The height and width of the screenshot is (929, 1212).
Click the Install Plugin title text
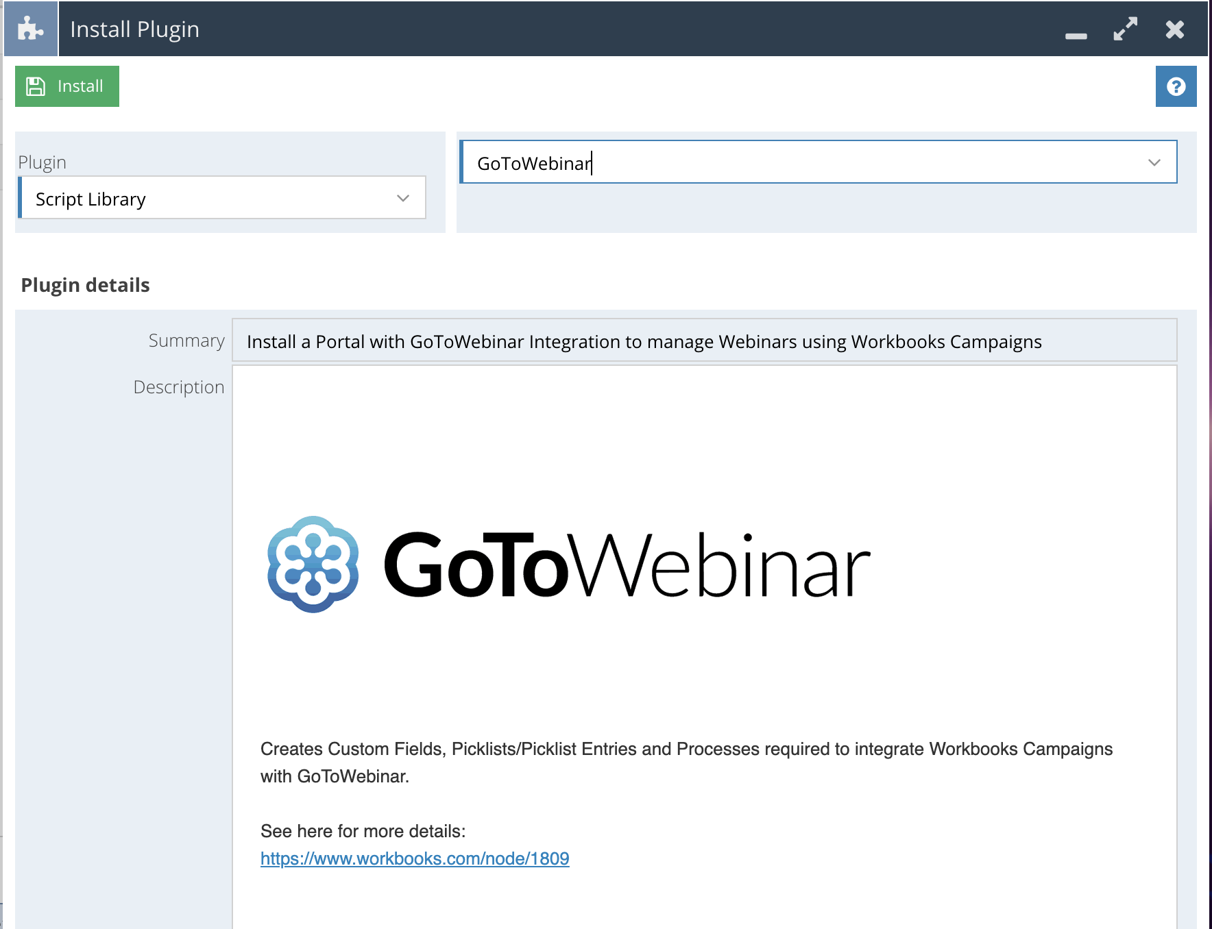[x=134, y=29]
